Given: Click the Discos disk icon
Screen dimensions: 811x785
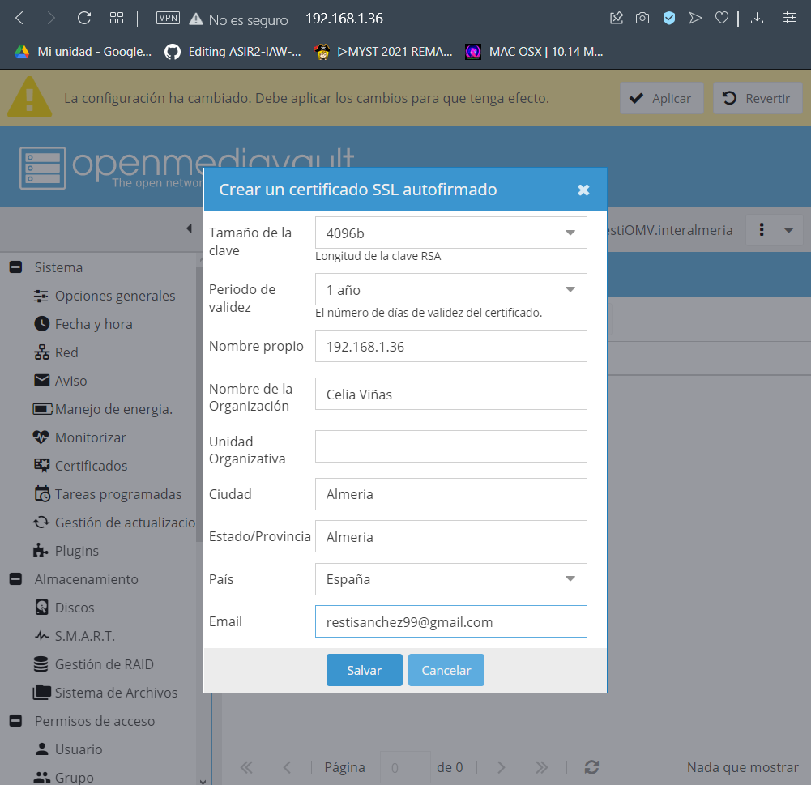Looking at the screenshot, I should [42, 607].
